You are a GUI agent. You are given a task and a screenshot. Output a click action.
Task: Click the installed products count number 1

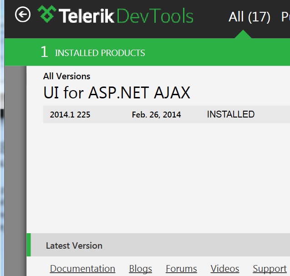point(44,52)
